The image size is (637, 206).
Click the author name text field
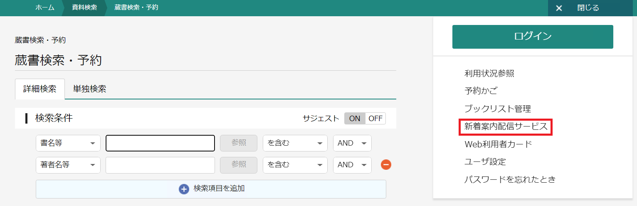point(160,165)
